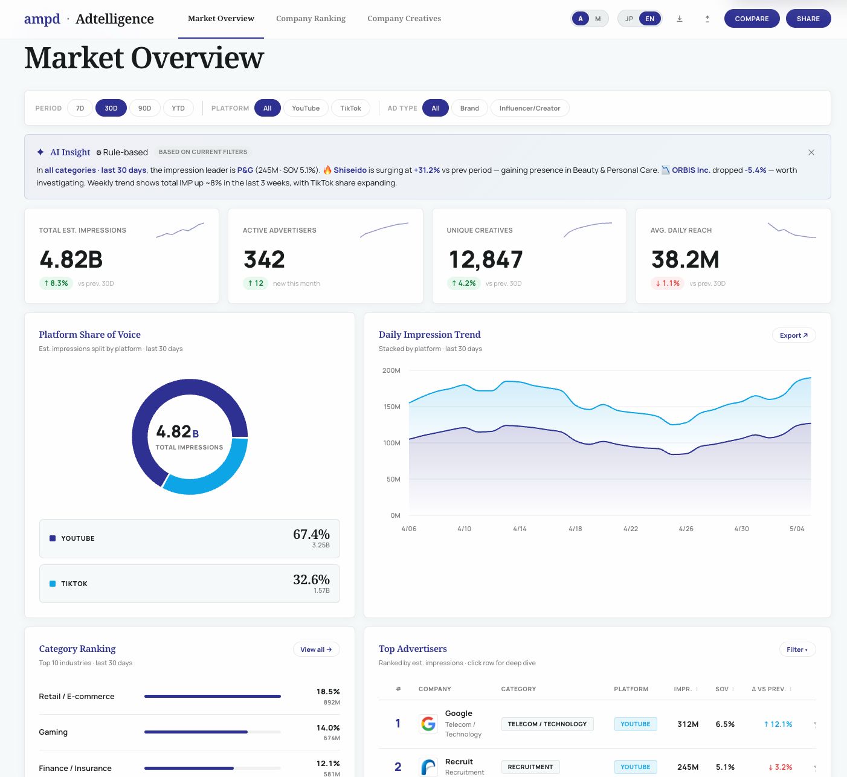Sort the table by IMPR. column

[686, 689]
